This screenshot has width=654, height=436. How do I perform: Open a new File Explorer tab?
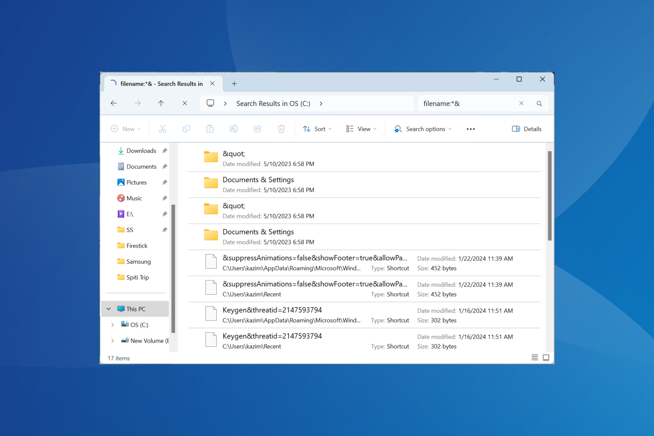234,83
